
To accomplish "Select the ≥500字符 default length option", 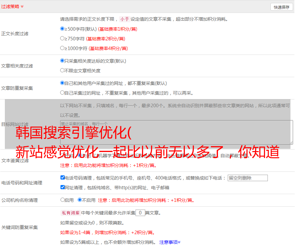I will (x=62, y=29).
